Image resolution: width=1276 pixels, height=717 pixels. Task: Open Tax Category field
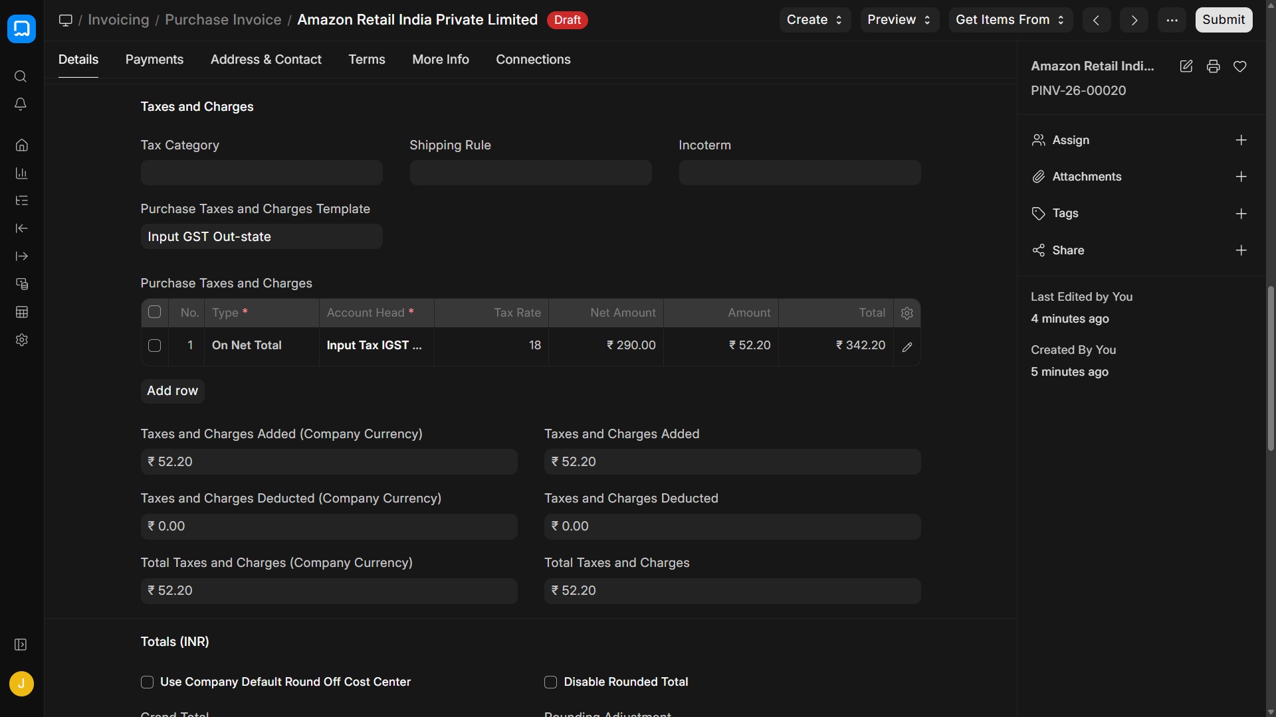click(261, 173)
